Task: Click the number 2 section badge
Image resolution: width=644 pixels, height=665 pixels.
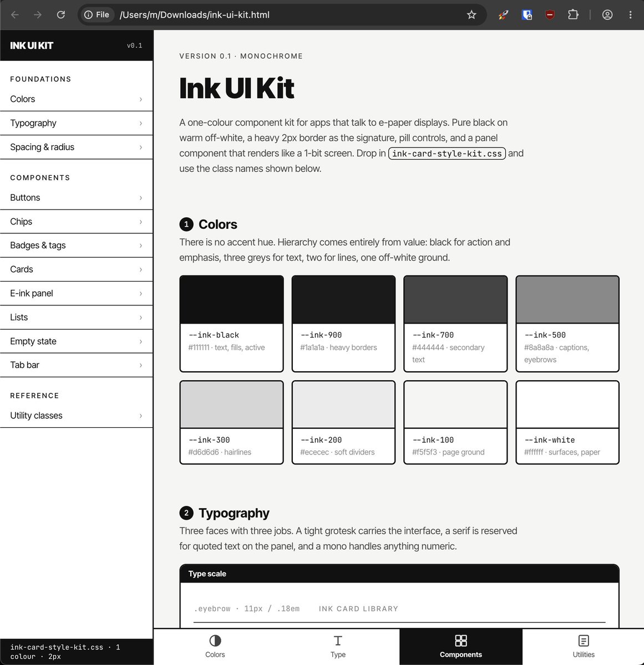Action: click(x=186, y=513)
